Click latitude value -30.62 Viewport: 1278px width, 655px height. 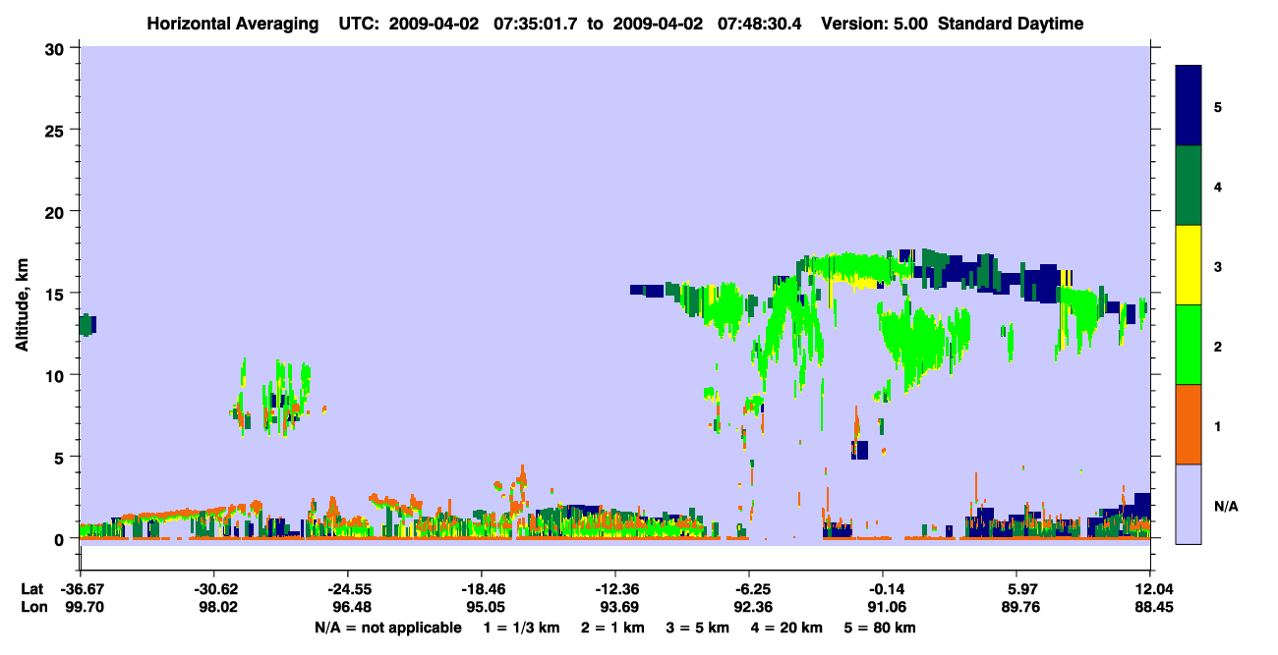click(x=213, y=589)
